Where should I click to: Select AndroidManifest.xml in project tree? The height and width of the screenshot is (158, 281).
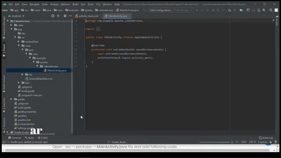point(40,79)
